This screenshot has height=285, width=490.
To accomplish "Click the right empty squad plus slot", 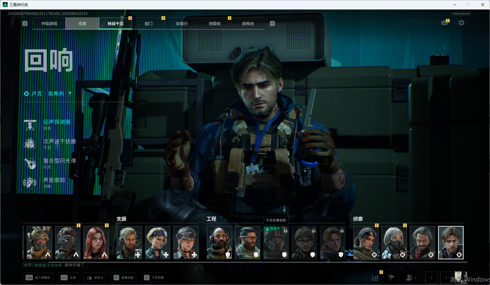I will click(x=446, y=278).
